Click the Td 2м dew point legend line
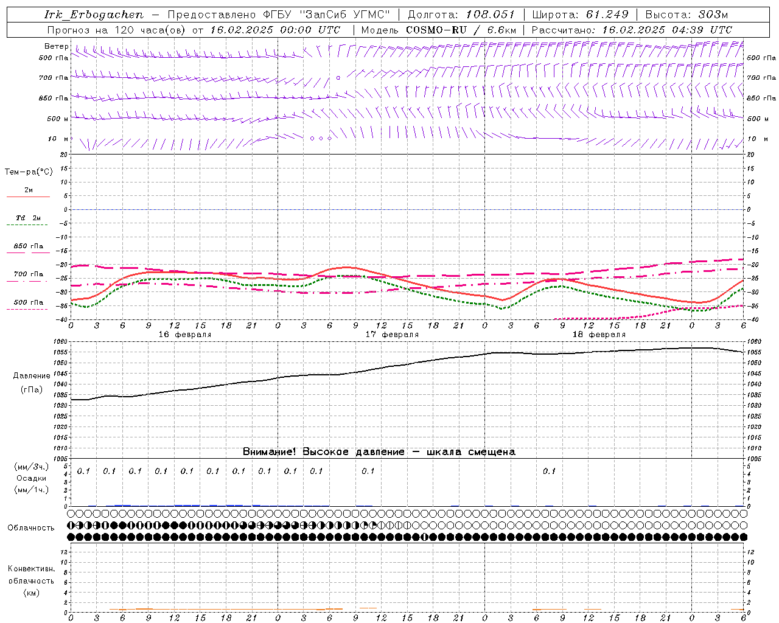 point(27,224)
